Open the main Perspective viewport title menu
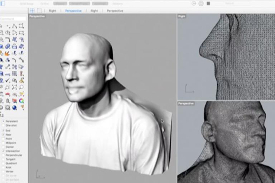Viewport: 275px width, 183px height. click(37, 16)
